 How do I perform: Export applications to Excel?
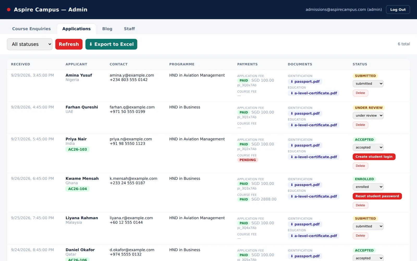pos(111,44)
